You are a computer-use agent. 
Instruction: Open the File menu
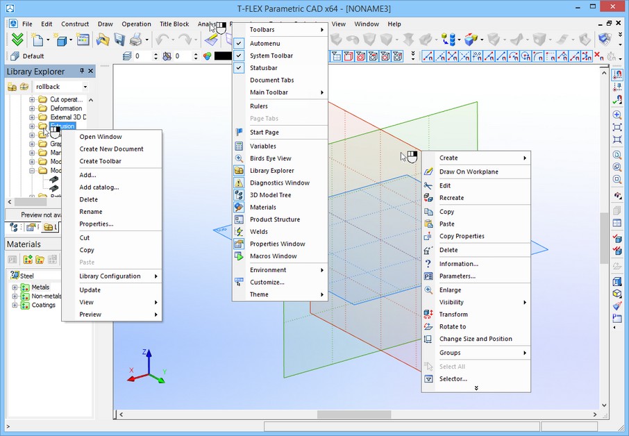coord(27,24)
